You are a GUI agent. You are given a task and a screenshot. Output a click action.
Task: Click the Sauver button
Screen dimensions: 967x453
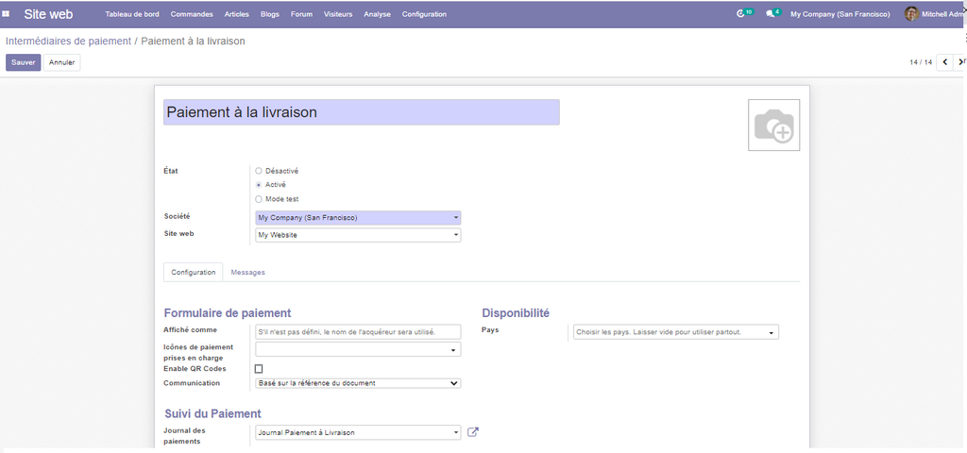pyautogui.click(x=24, y=62)
